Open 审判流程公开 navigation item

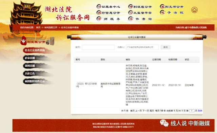[140, 7]
